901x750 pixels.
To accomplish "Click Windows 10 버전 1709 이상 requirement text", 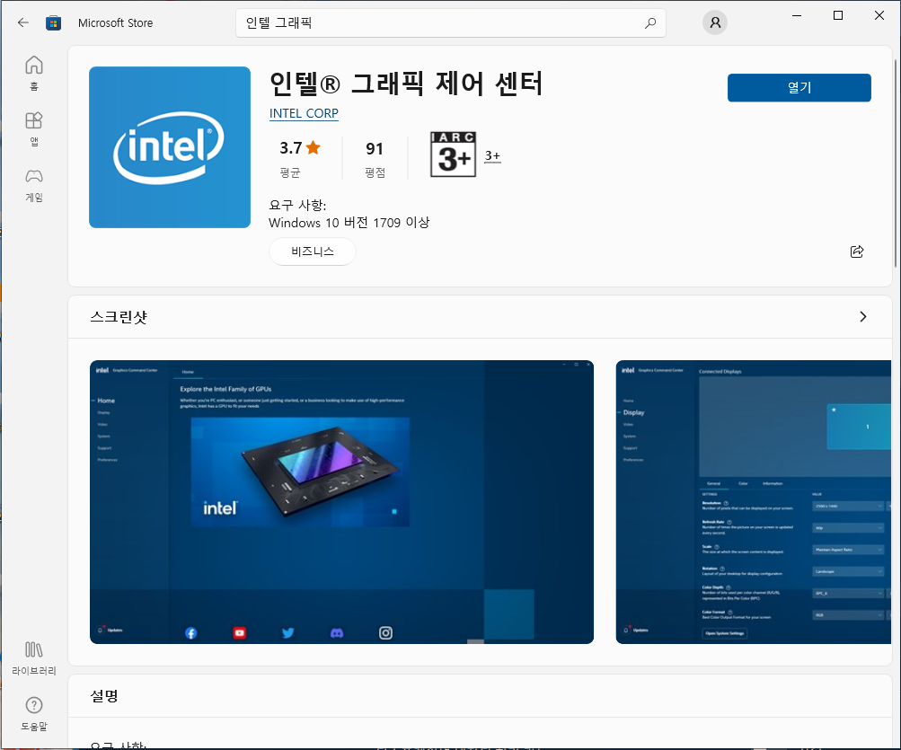I will 349,223.
